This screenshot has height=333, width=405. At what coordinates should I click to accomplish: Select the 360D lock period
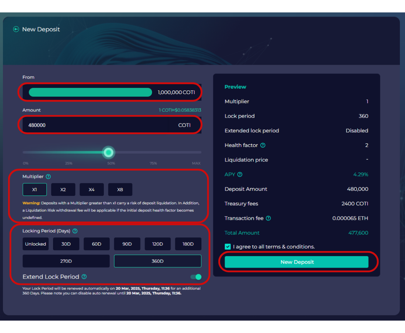[158, 261]
